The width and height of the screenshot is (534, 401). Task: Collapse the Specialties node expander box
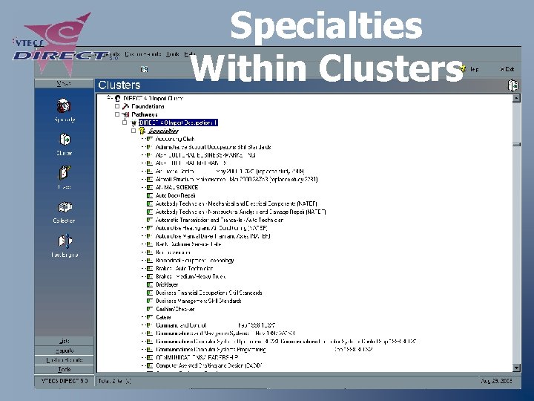tap(133, 131)
